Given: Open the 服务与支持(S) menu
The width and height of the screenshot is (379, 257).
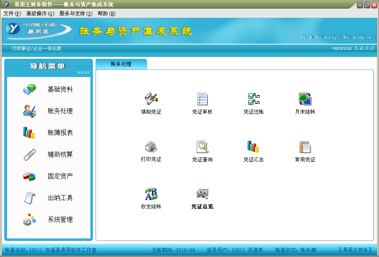Looking at the screenshot, I should pos(76,13).
